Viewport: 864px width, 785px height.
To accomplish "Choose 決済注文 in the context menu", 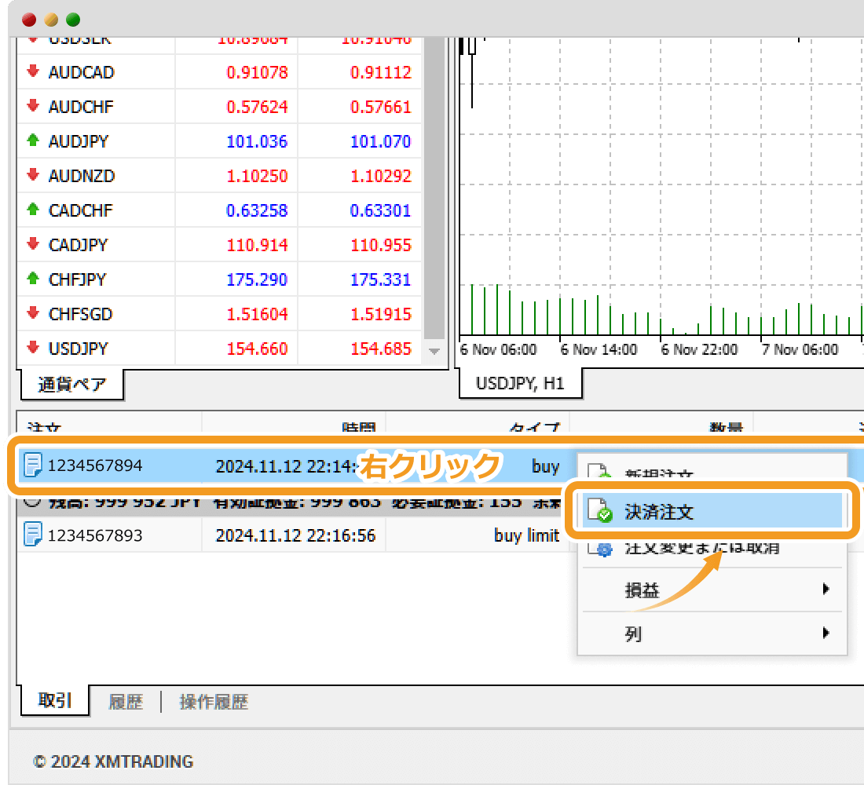I will click(712, 511).
